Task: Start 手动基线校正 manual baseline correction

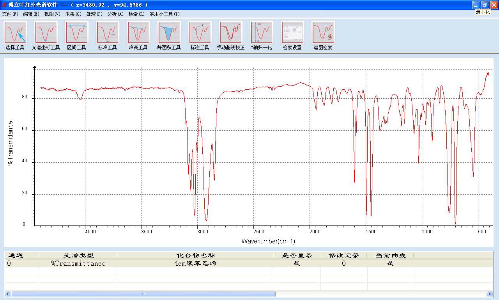Action: pos(230,33)
